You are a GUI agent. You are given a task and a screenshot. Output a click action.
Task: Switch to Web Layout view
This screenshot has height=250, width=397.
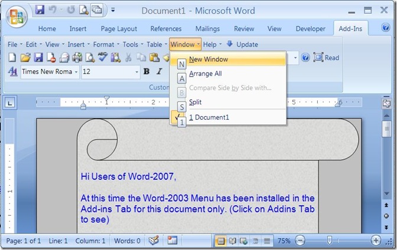pyautogui.click(x=243, y=241)
